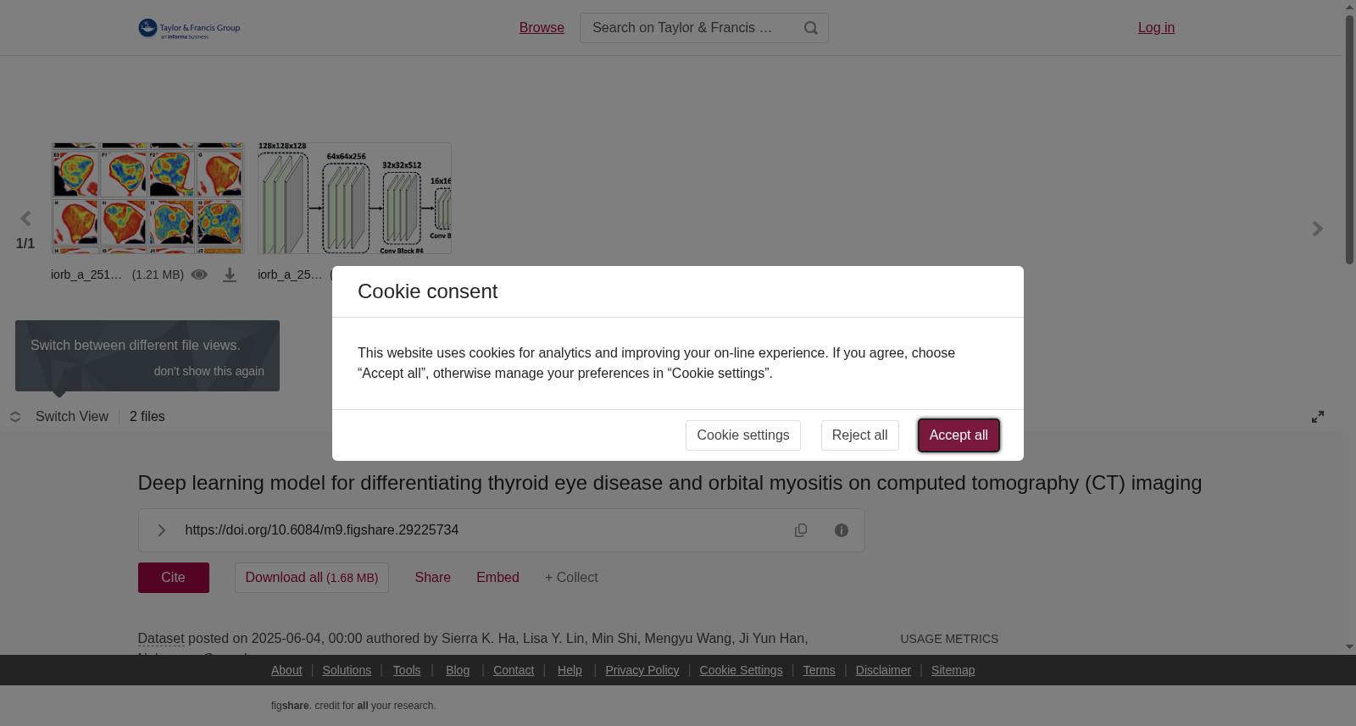Viewport: 1356px width, 726px height.
Task: Open the heatmap figure thumbnail
Action: coord(147,198)
